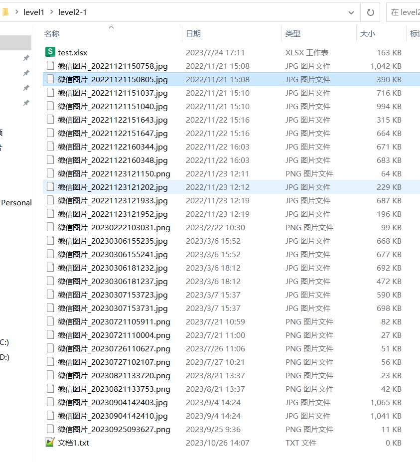Sort by 类型 column header

click(293, 33)
